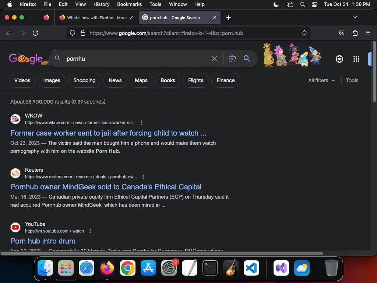The image size is (377, 283).
Task: Open the Firefox View pinned icon
Action: [46, 17]
